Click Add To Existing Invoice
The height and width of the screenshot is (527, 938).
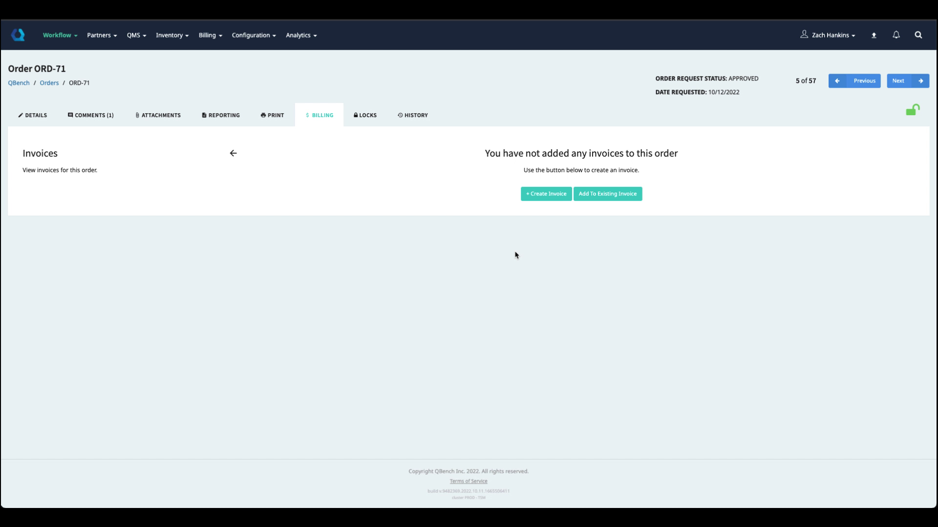coord(607,194)
